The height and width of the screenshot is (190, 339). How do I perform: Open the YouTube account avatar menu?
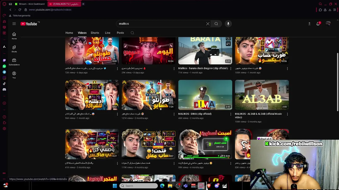pos(328,24)
